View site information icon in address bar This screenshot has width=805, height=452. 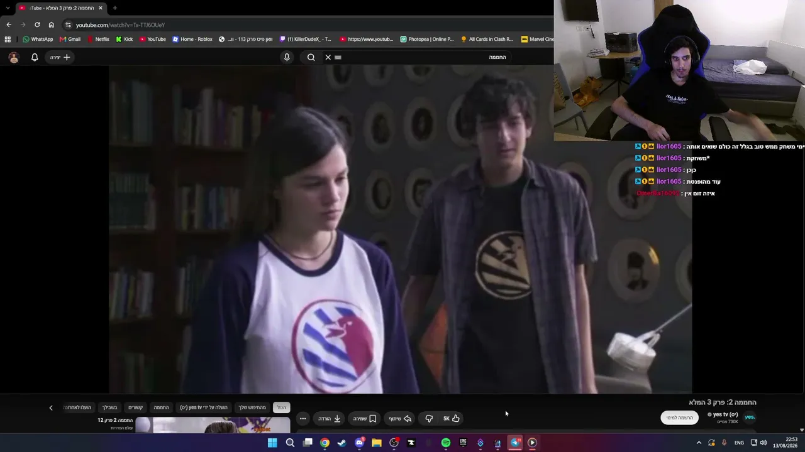tap(68, 24)
